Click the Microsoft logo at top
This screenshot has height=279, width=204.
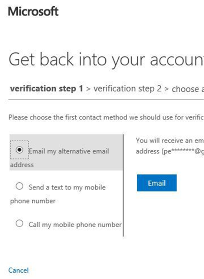[x=33, y=11]
